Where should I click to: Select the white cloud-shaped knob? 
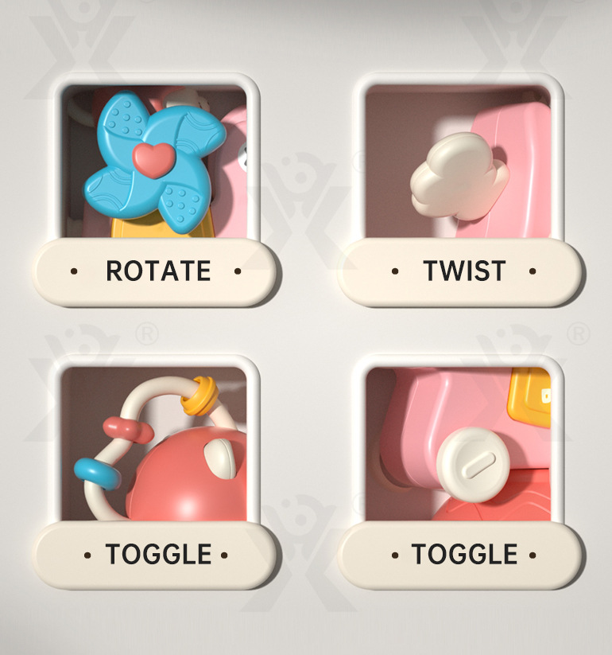pos(459,176)
